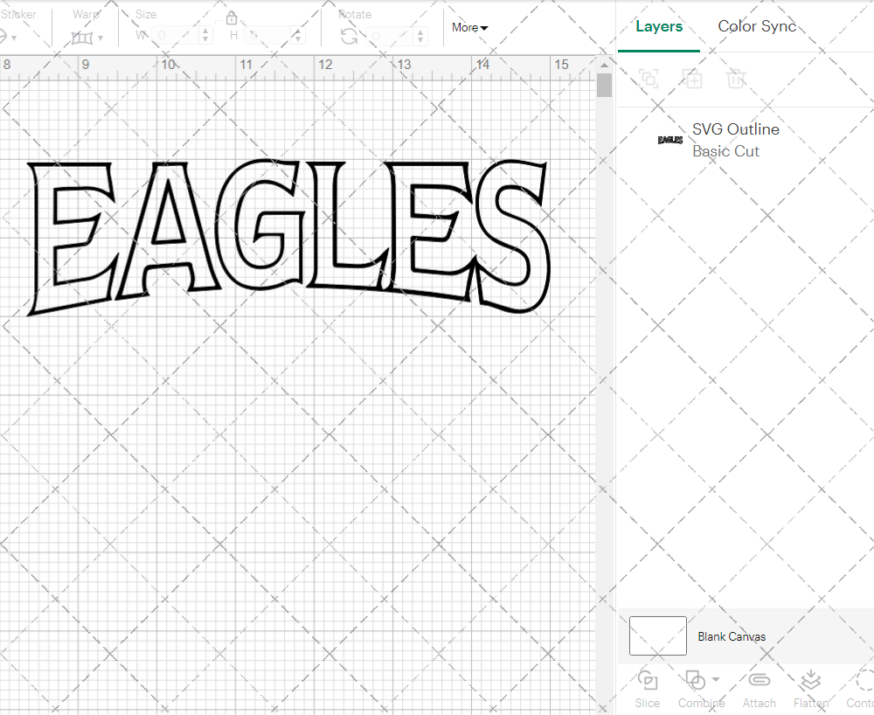Click the Blank Canvas color swatch
This screenshot has height=715, width=874.
coord(657,636)
